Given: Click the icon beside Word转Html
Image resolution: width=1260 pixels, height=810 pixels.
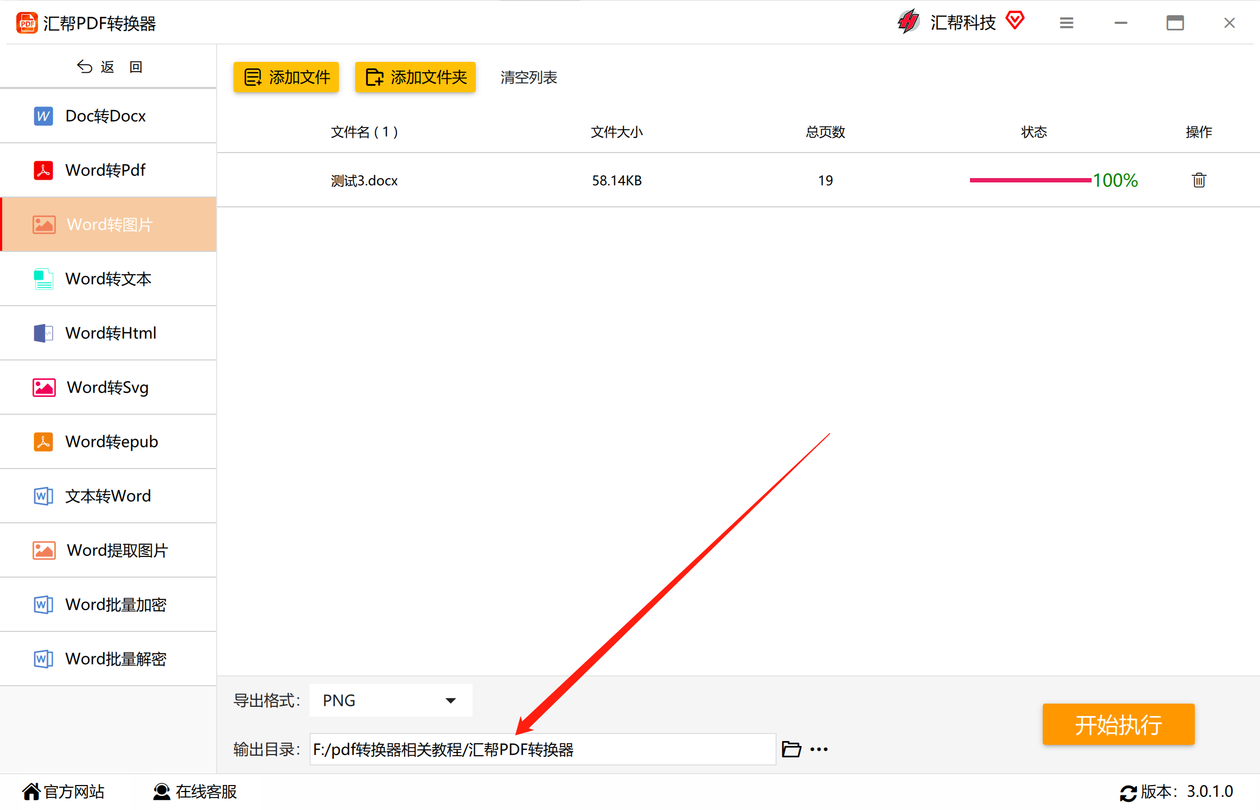Looking at the screenshot, I should click(43, 333).
